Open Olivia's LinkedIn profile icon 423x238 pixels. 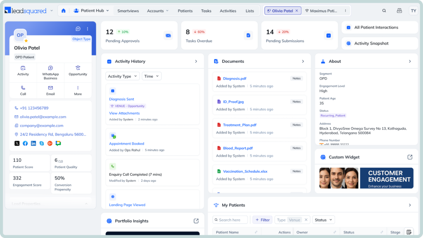pyautogui.click(x=33, y=143)
